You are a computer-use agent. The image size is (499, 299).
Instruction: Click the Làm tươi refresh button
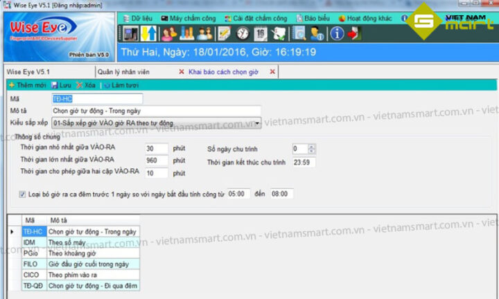[x=121, y=85]
